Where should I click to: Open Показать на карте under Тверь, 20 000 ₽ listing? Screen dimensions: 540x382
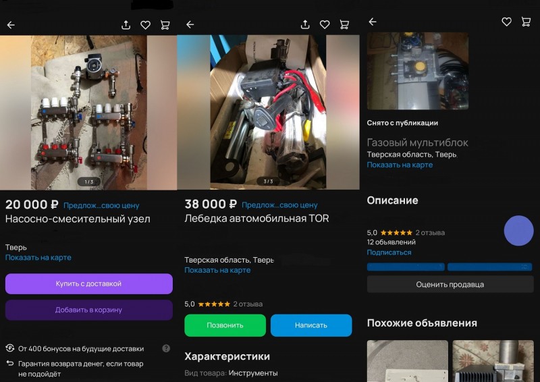tap(38, 258)
